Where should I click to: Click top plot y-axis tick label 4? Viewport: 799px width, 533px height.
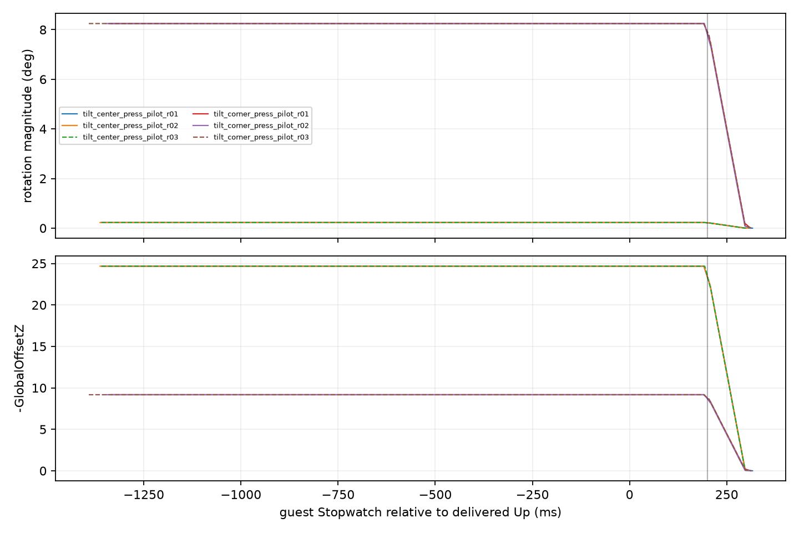43,129
